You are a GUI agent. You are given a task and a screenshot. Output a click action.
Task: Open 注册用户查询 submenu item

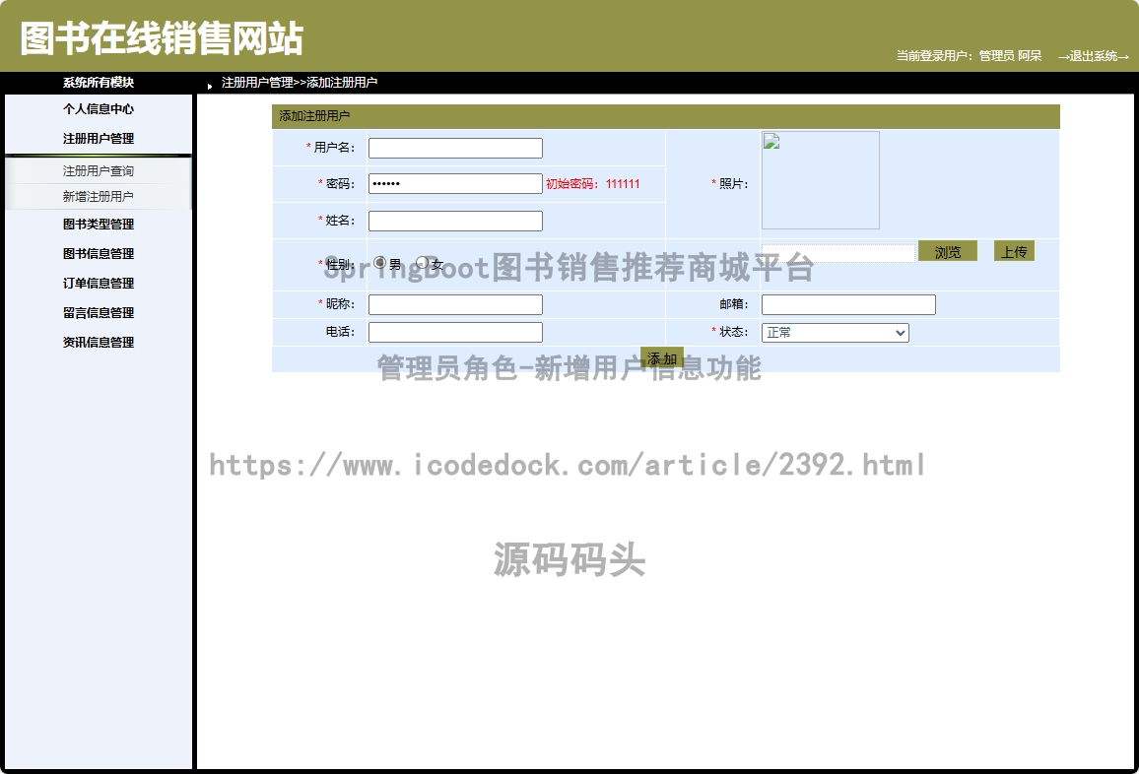click(x=99, y=171)
